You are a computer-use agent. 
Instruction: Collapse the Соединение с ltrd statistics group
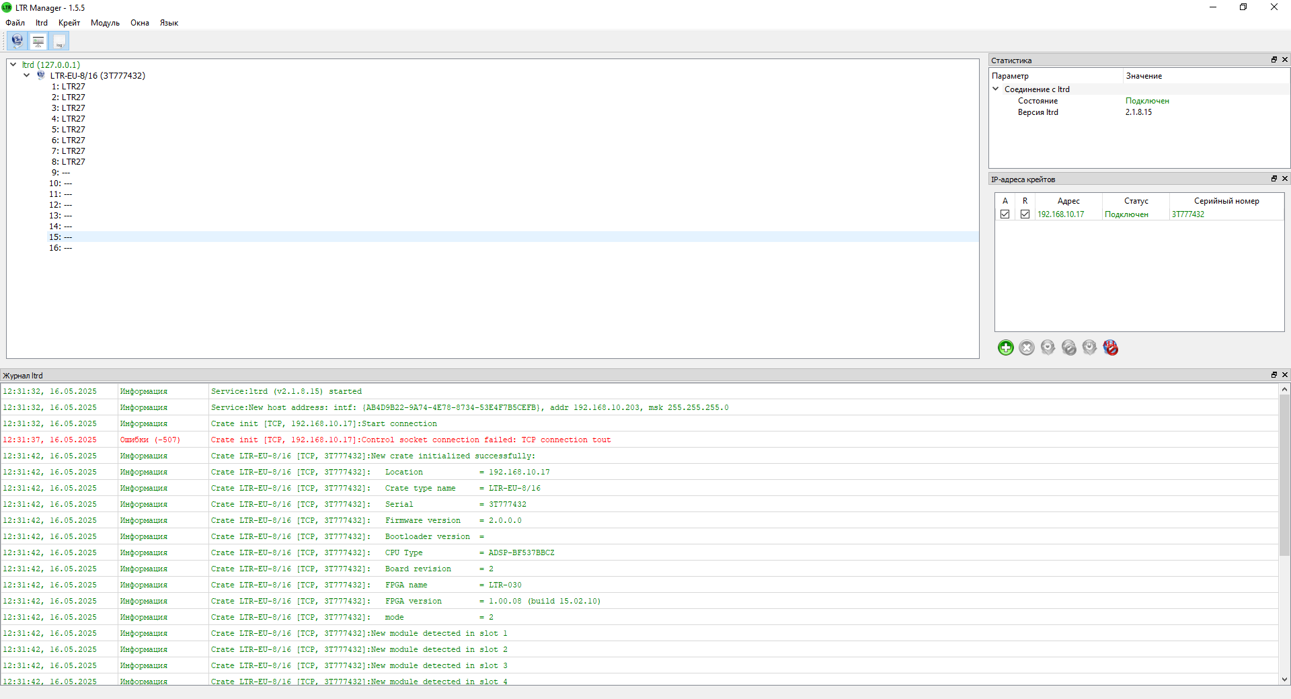pyautogui.click(x=996, y=89)
